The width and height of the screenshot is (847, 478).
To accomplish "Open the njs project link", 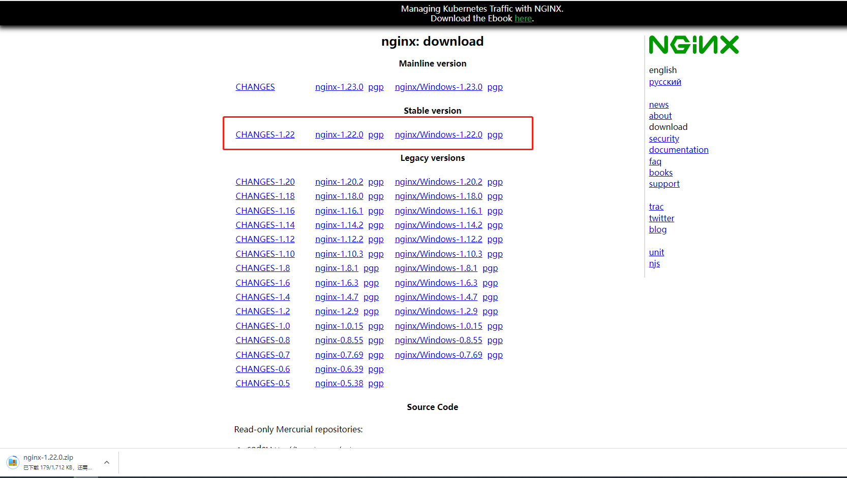I will coord(654,263).
